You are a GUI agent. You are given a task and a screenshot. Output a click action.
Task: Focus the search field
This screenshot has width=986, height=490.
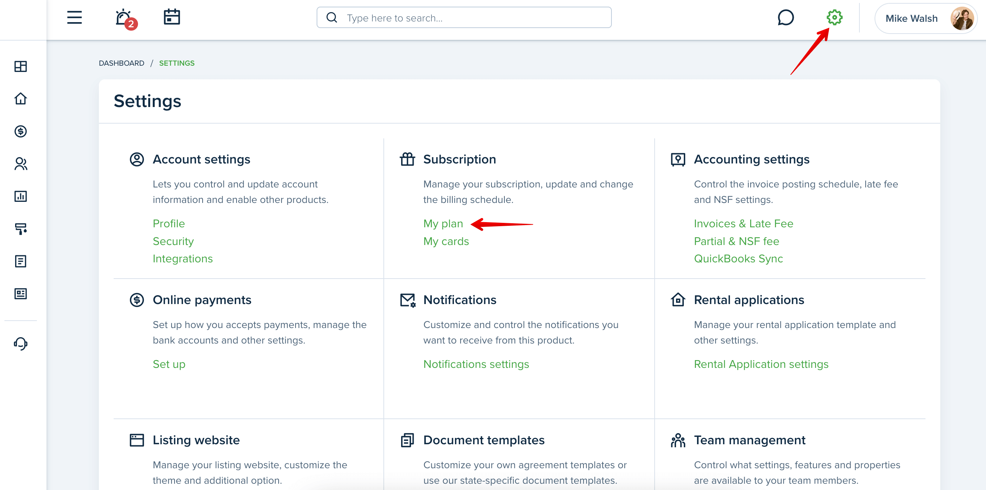tap(464, 18)
